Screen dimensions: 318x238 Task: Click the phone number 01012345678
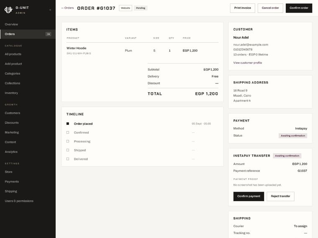click(x=243, y=50)
